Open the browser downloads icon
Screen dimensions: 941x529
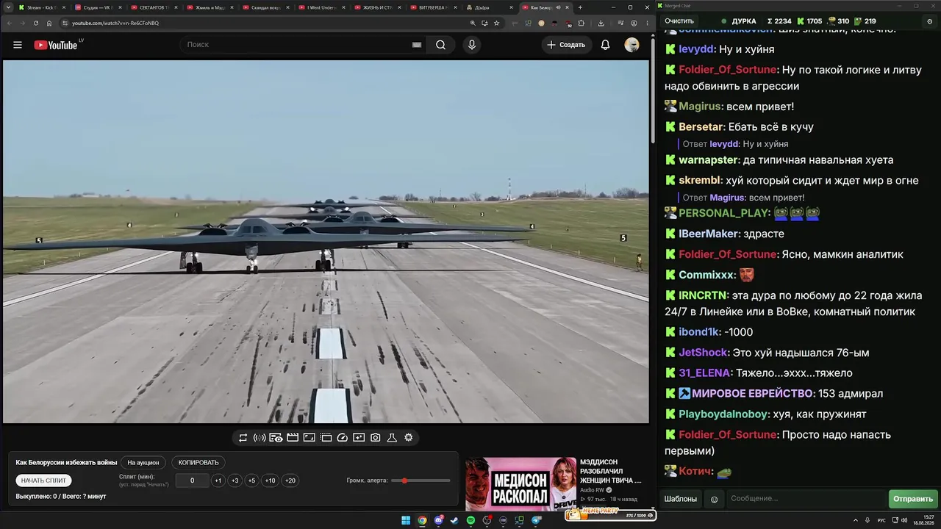[601, 23]
